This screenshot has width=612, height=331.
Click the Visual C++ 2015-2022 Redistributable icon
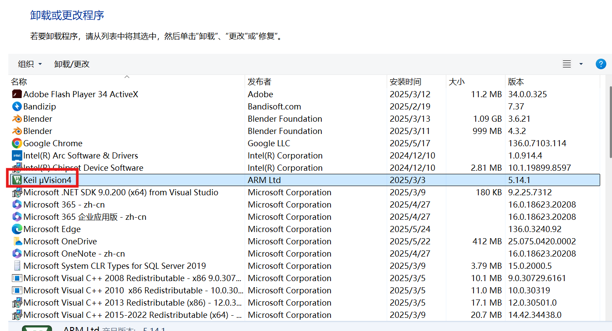click(x=17, y=315)
